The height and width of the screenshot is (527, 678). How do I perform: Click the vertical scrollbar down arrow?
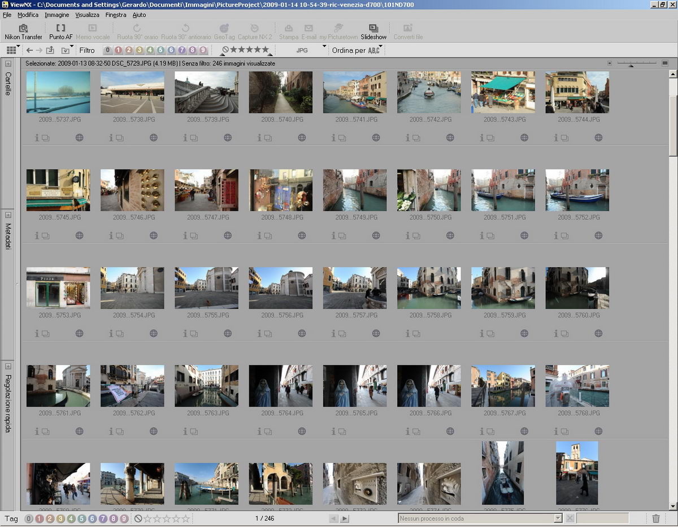pos(673,506)
